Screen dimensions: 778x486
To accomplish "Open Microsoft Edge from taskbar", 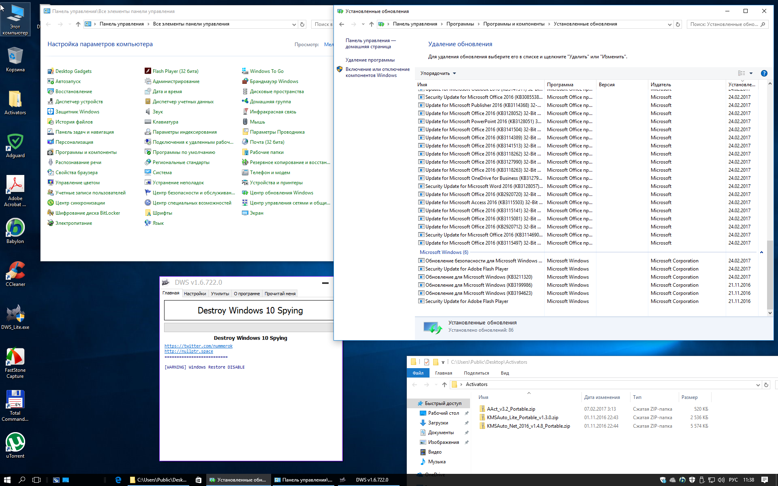I will click(x=118, y=480).
